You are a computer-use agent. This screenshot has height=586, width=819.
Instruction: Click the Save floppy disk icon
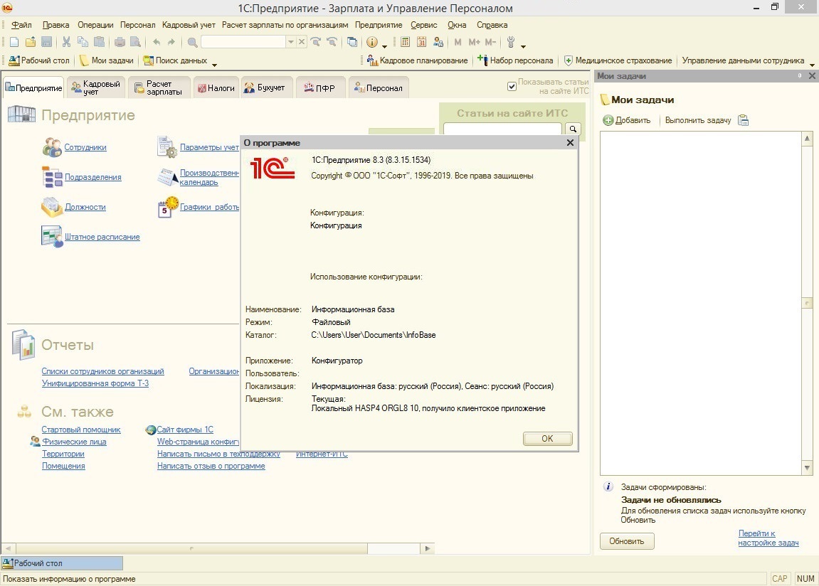click(x=46, y=42)
